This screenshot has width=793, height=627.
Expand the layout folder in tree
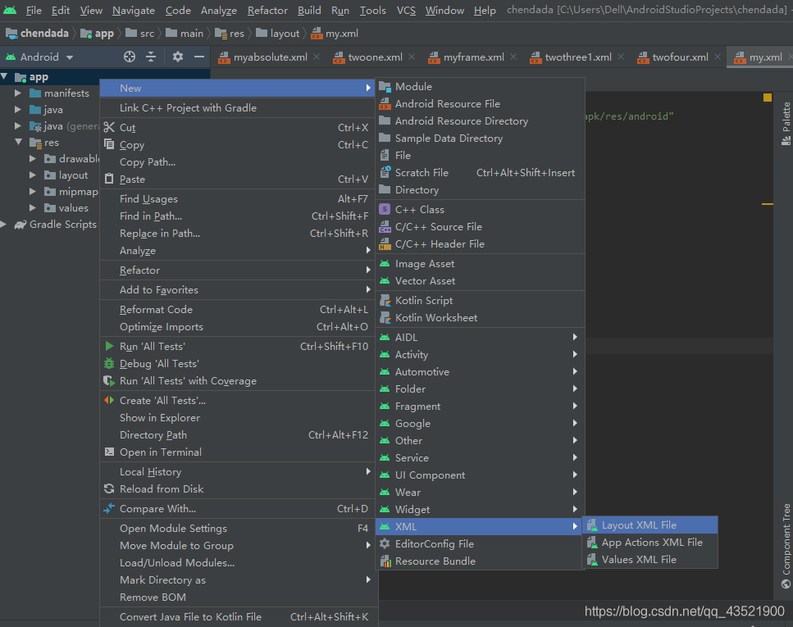[x=32, y=175]
